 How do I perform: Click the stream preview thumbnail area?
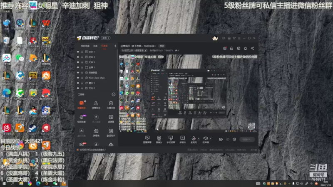(x=188, y=94)
